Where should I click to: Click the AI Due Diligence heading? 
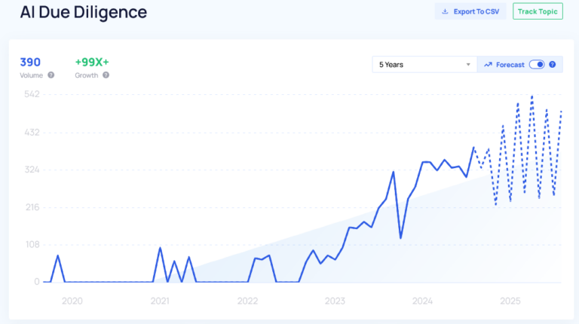pyautogui.click(x=84, y=12)
